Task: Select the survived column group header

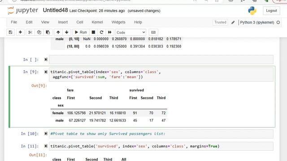Action: (136, 90)
